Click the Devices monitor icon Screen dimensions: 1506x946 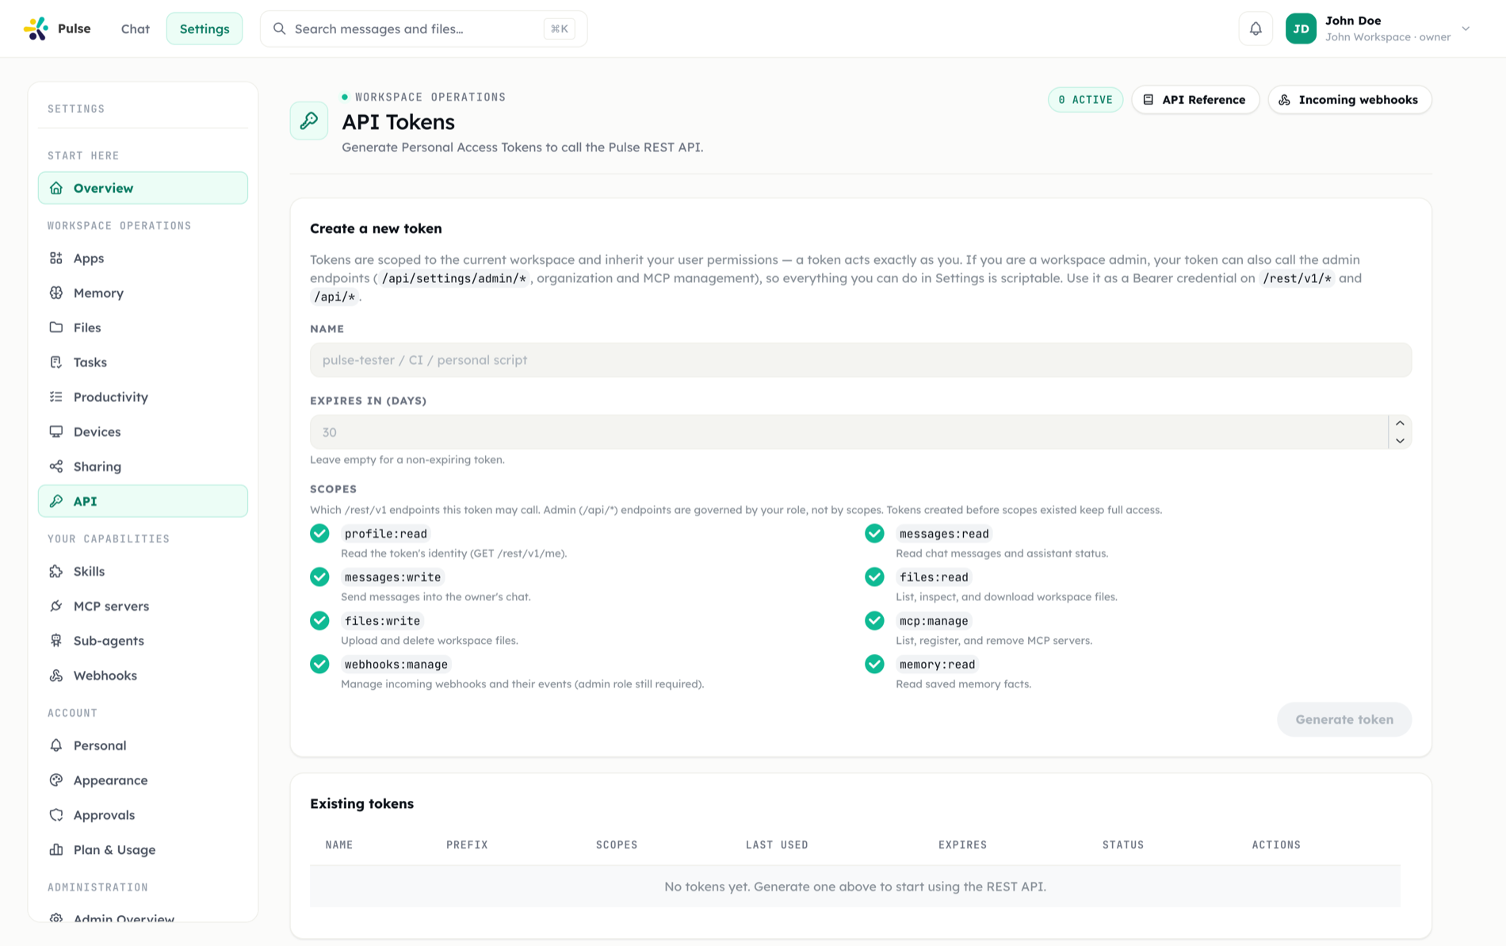coord(56,431)
